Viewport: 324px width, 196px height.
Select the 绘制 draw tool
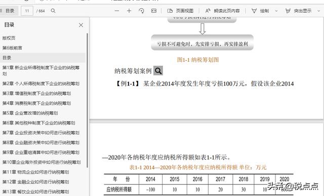click(x=260, y=11)
